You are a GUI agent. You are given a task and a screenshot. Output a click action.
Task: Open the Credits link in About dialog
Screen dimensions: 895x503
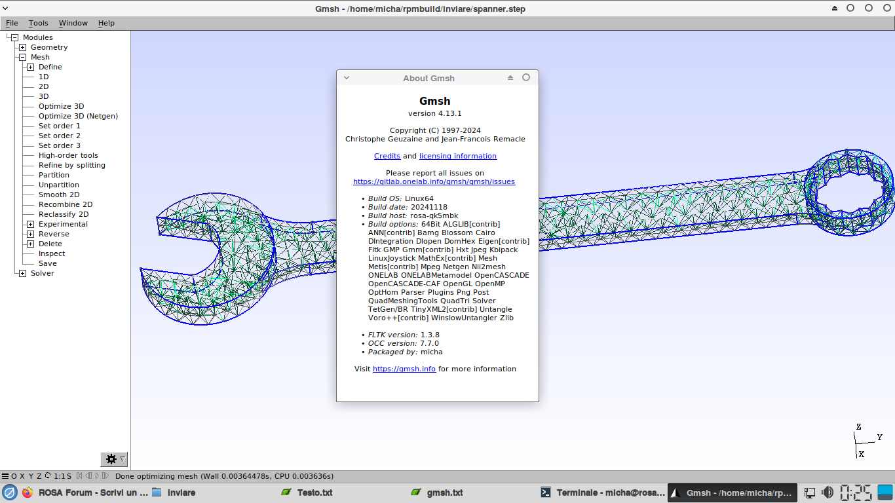click(x=387, y=156)
